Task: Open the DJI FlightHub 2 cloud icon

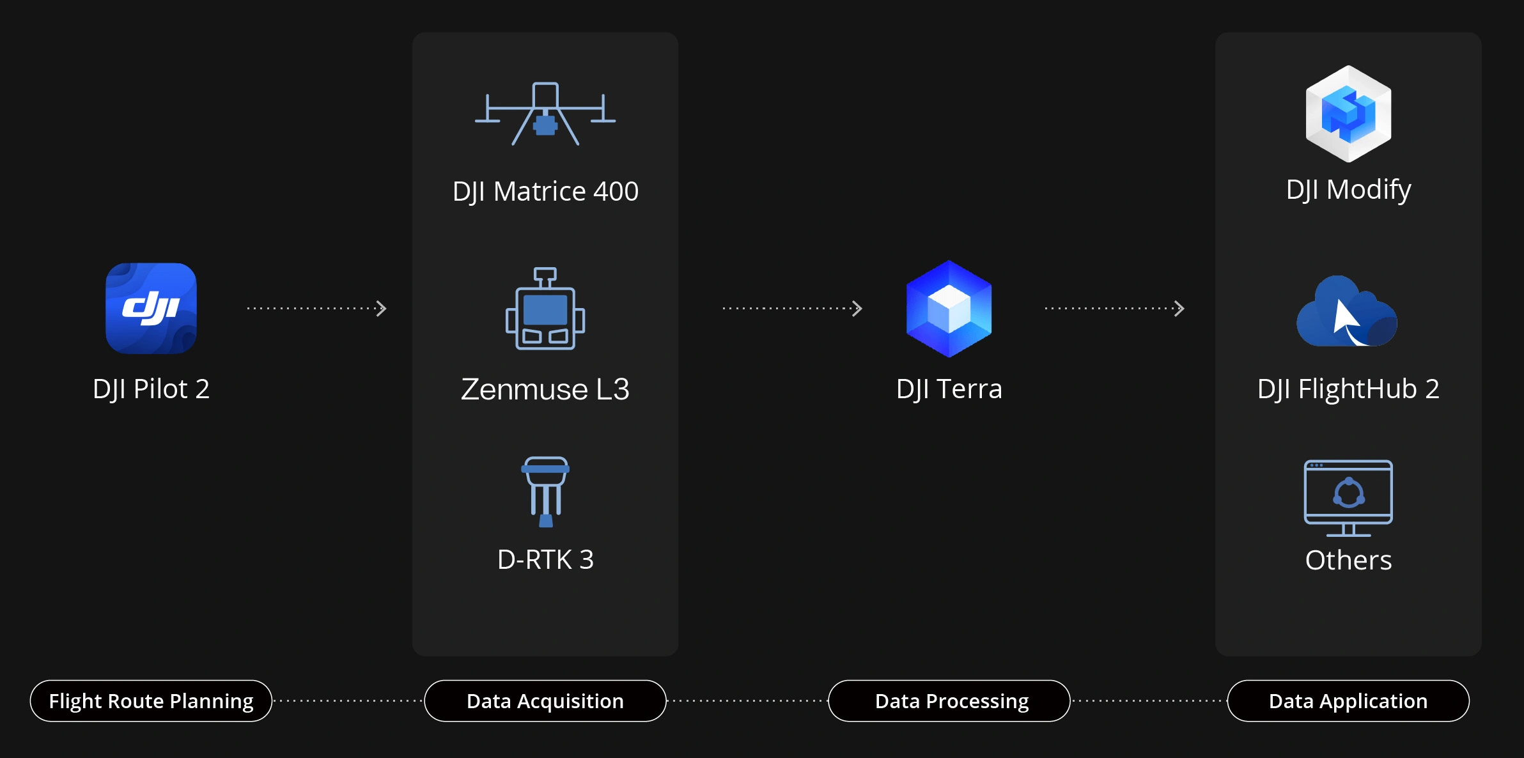Action: (1347, 313)
